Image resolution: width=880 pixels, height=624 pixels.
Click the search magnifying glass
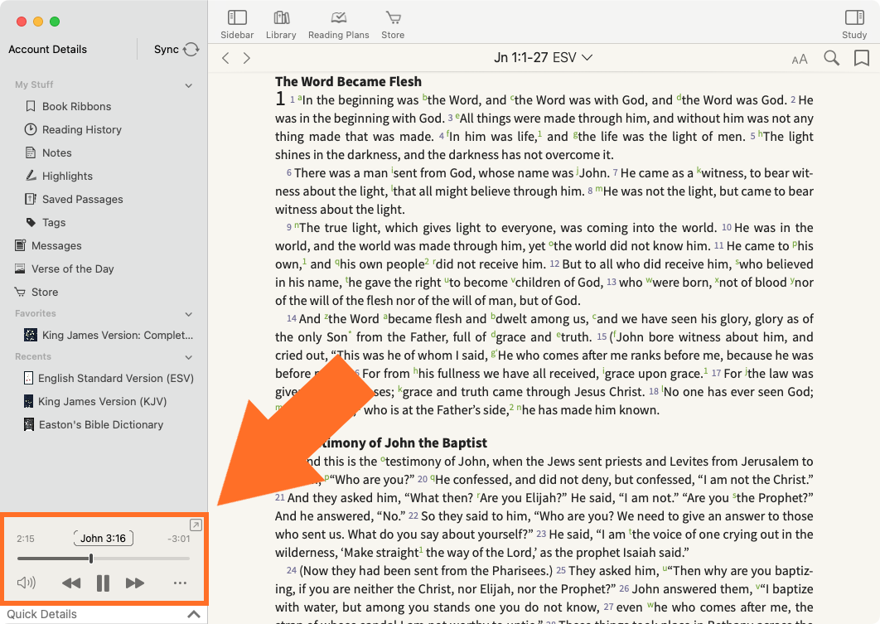[x=831, y=58]
